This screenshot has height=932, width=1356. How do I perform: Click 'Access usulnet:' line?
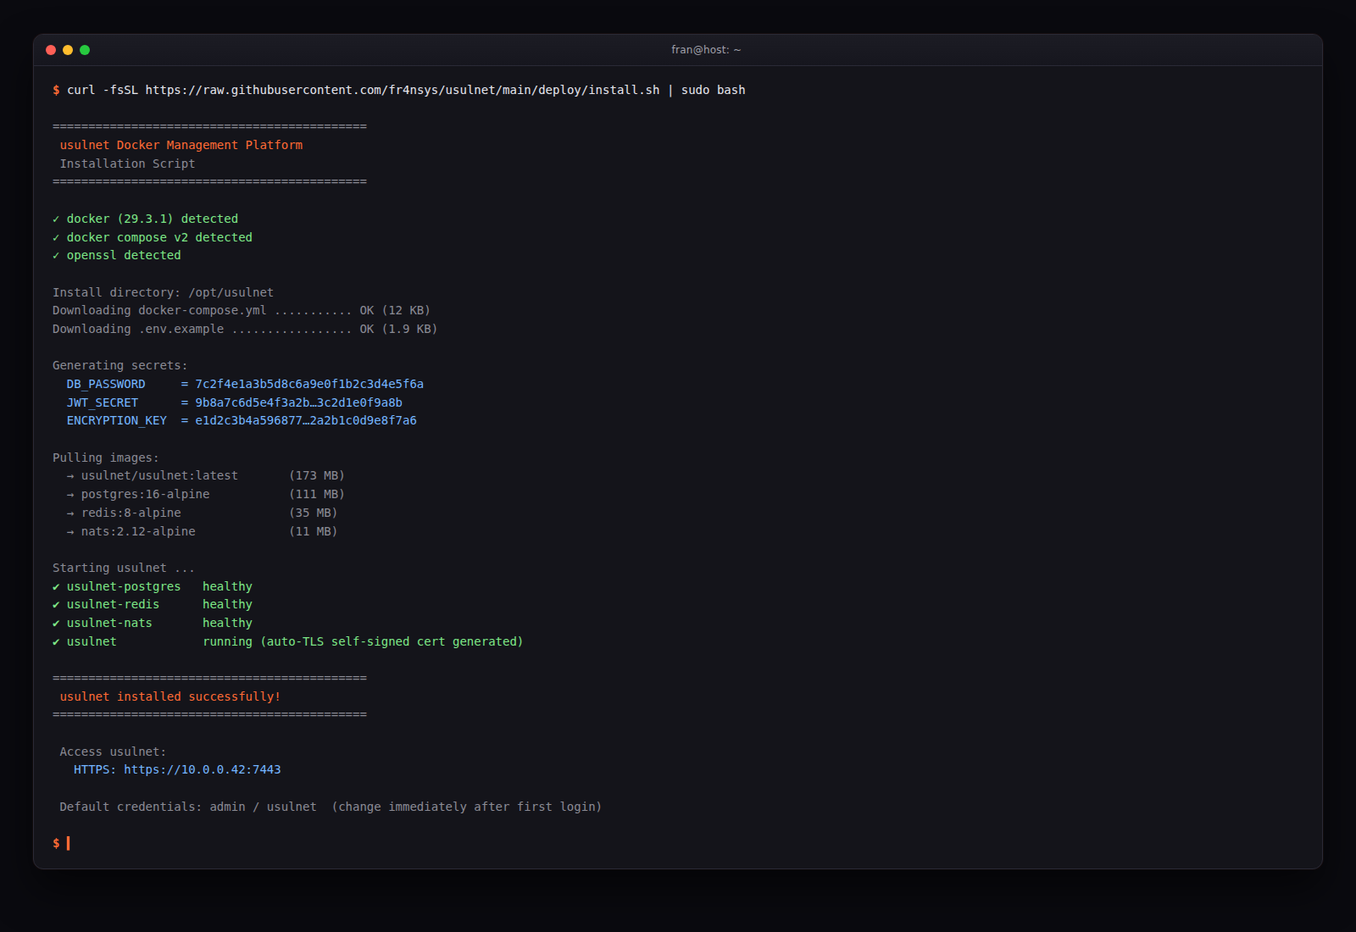tap(113, 752)
